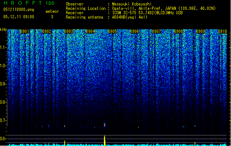
Task: Click the short yellow power spike near 0903
Action: (65, 143)
